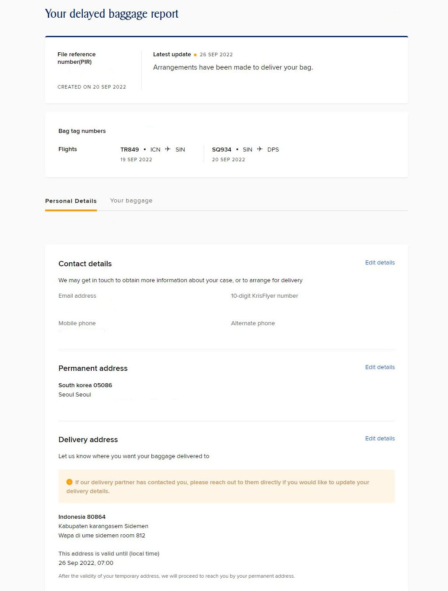Switch to the Your baggage tab
Viewport: 448px width, 591px height.
click(x=131, y=200)
